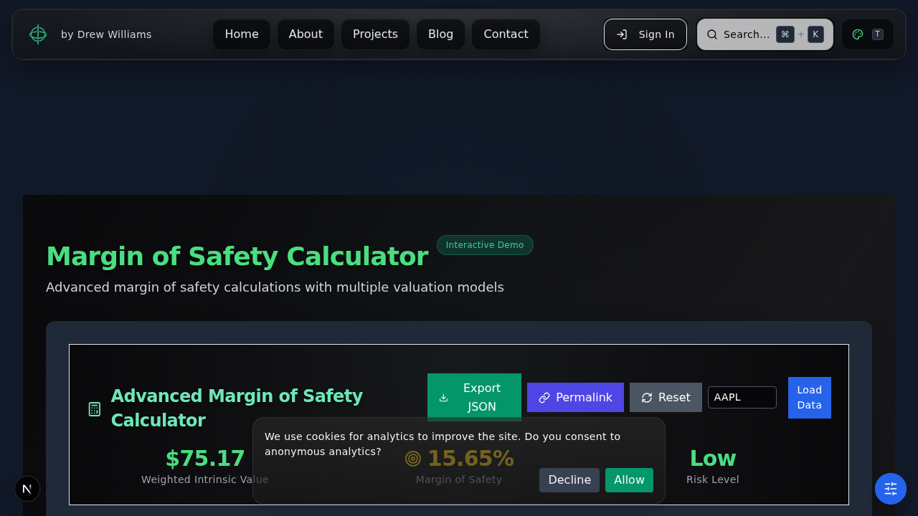
Task: Open the Blog section
Action: pyautogui.click(x=440, y=34)
